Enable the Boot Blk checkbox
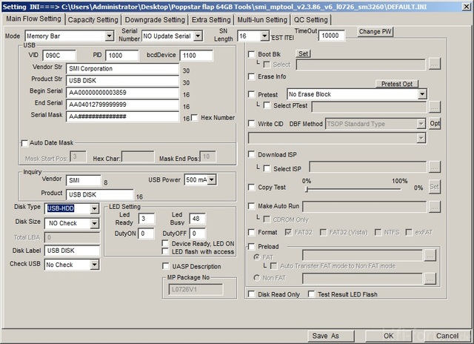This screenshot has width=474, height=344. [x=252, y=54]
